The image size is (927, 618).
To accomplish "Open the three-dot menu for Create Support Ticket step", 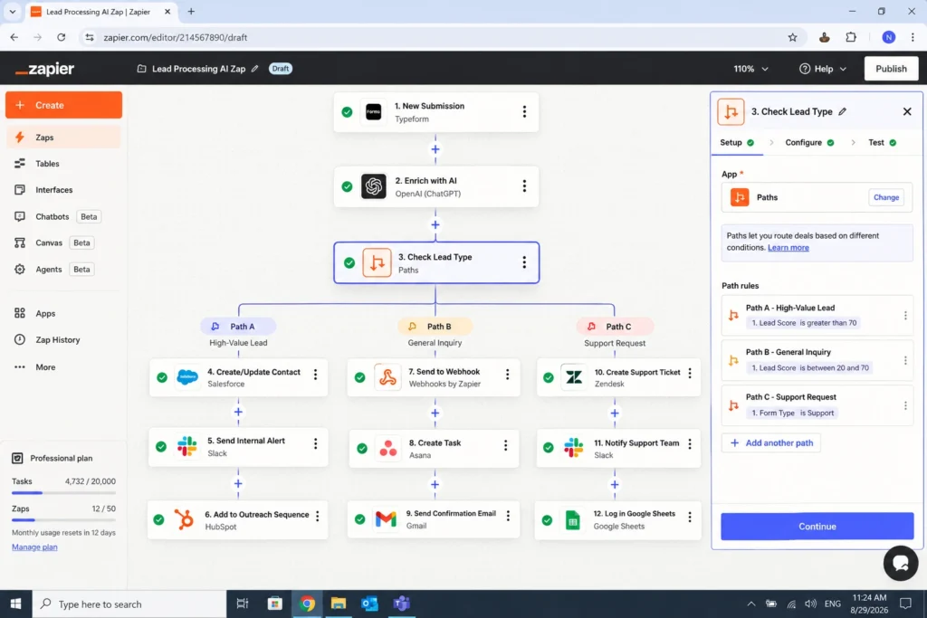I will (690, 374).
